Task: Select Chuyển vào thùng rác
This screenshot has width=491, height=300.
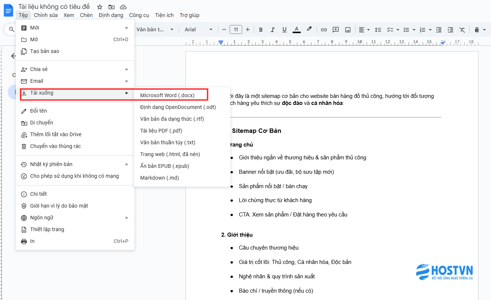Action: pos(75,146)
